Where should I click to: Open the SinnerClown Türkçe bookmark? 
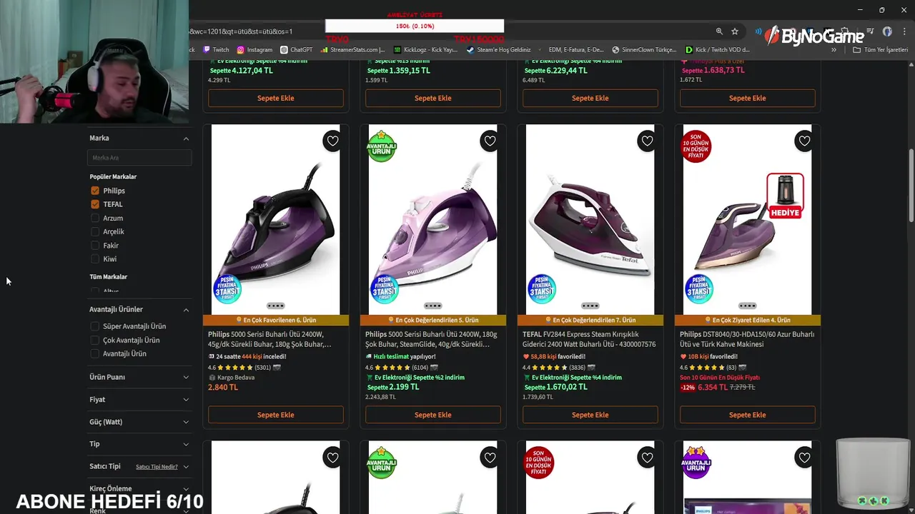point(645,50)
